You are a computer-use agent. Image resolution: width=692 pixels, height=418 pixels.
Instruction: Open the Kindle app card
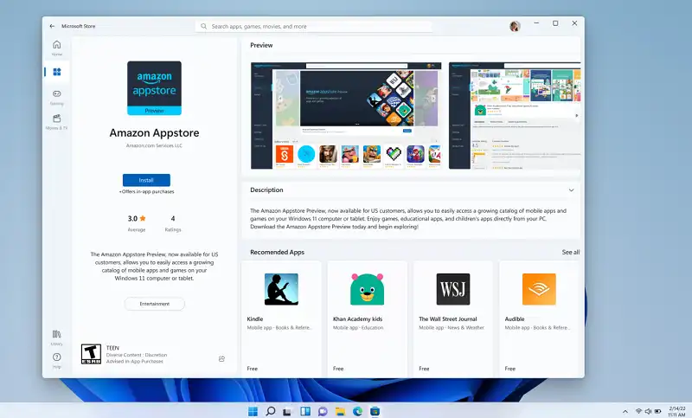click(x=281, y=317)
